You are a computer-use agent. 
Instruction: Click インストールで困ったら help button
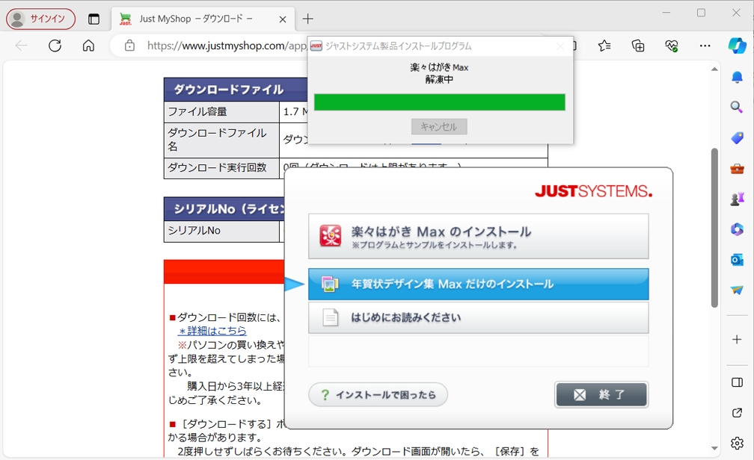(x=378, y=395)
